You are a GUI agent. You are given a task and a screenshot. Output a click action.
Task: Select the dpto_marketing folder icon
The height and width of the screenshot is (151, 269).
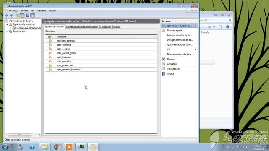[50, 61]
